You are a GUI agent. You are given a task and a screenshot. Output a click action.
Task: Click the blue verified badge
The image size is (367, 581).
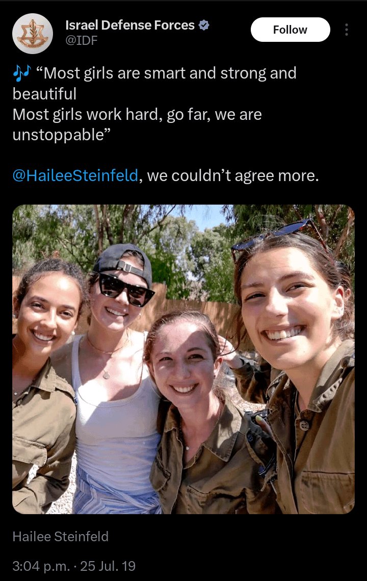(x=204, y=25)
